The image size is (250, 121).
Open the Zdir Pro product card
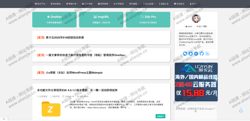tap(148, 19)
